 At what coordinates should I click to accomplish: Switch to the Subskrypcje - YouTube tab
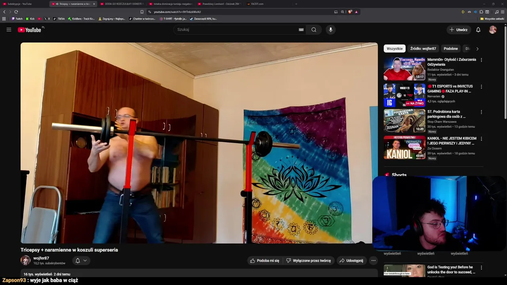point(24,4)
